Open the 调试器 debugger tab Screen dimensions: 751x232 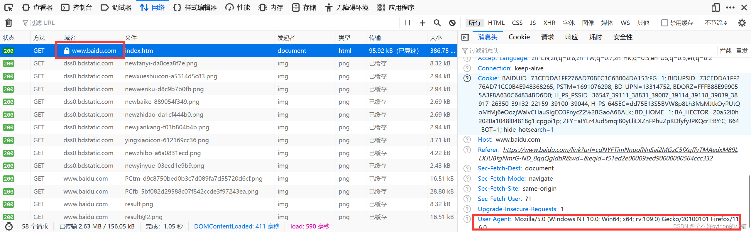116,8
